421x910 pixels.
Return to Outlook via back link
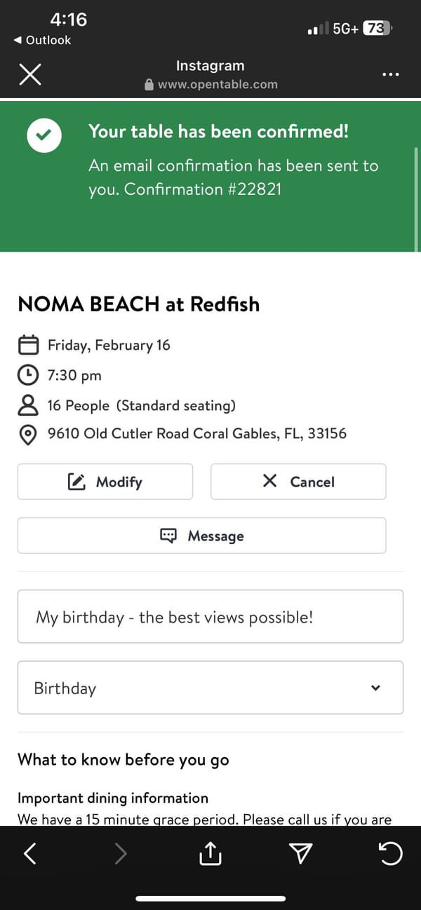click(42, 41)
